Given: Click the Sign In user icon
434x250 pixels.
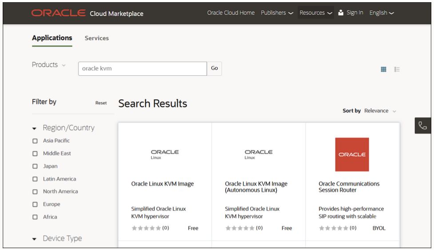Looking at the screenshot, I should pos(341,13).
